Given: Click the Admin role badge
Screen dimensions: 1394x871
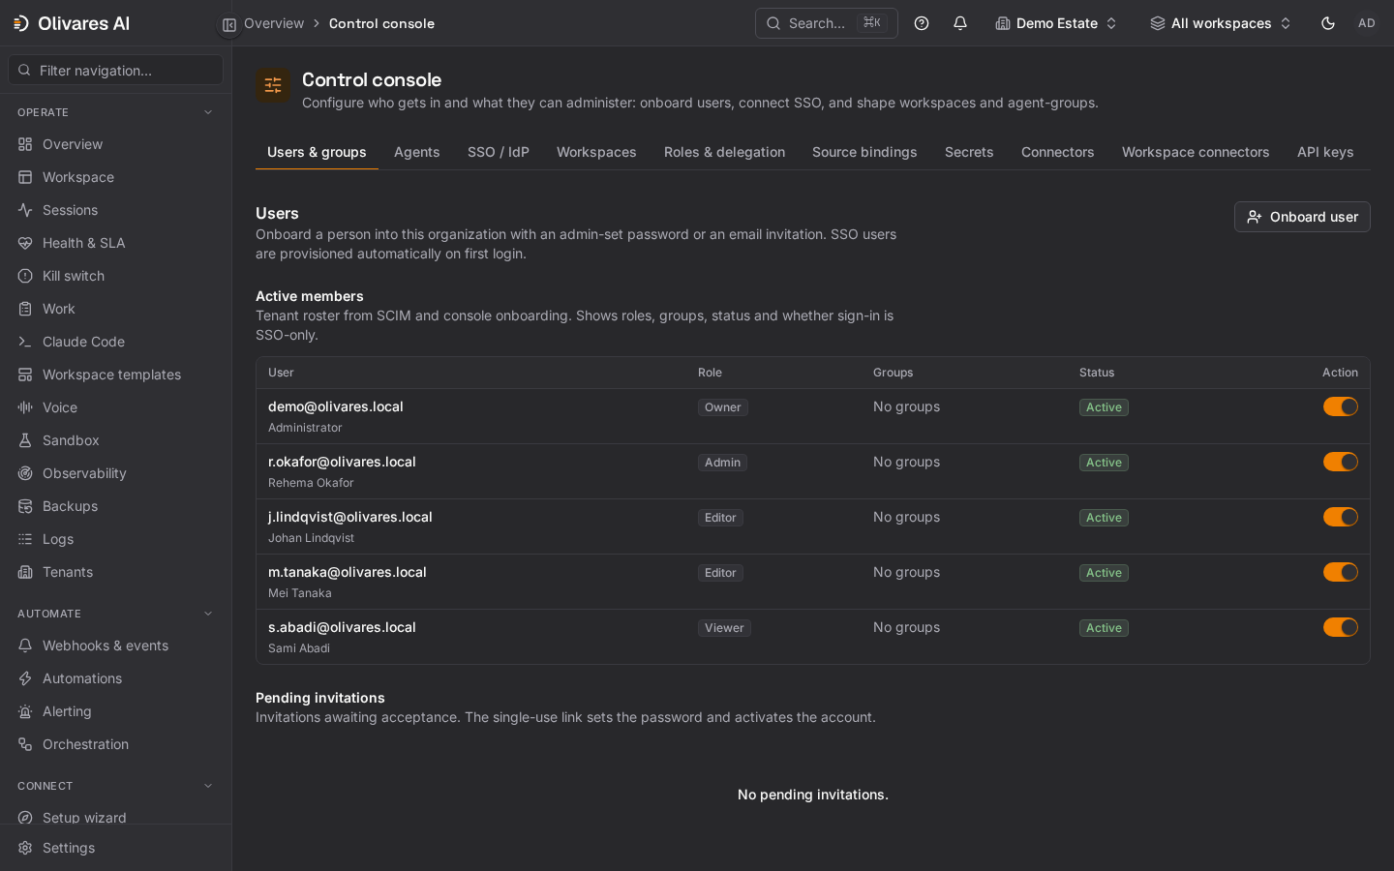Looking at the screenshot, I should click(x=722, y=463).
